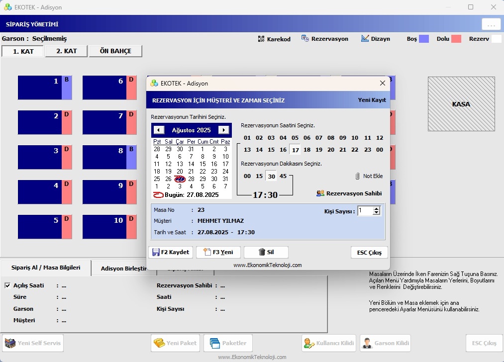Screen dimensions: 504x362
Task: Click the Yeni Paket phone icon
Action: (x=159, y=343)
